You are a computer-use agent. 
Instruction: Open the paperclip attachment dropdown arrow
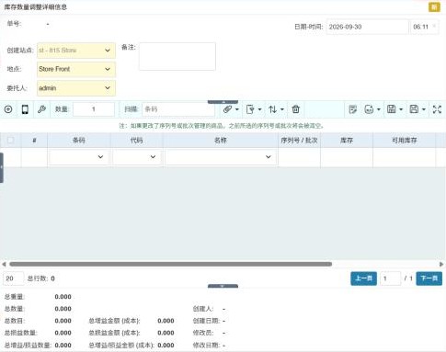(x=236, y=109)
